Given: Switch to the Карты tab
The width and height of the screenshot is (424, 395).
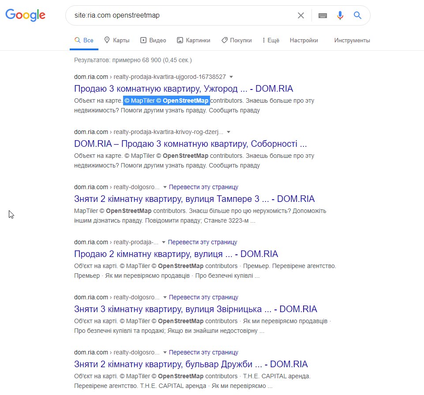Looking at the screenshot, I should click(x=117, y=40).
